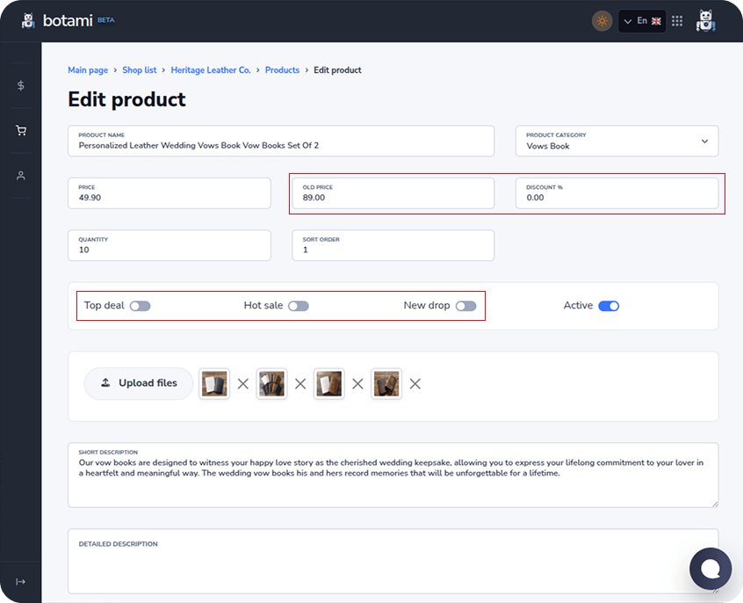Viewport: 743px width, 603px height.
Task: Turn on the Hot sale switch
Action: [x=299, y=306]
